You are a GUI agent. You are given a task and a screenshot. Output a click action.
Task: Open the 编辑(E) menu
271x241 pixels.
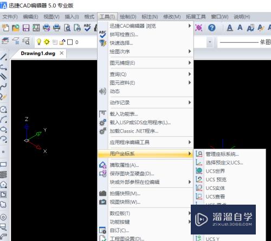tap(30, 17)
